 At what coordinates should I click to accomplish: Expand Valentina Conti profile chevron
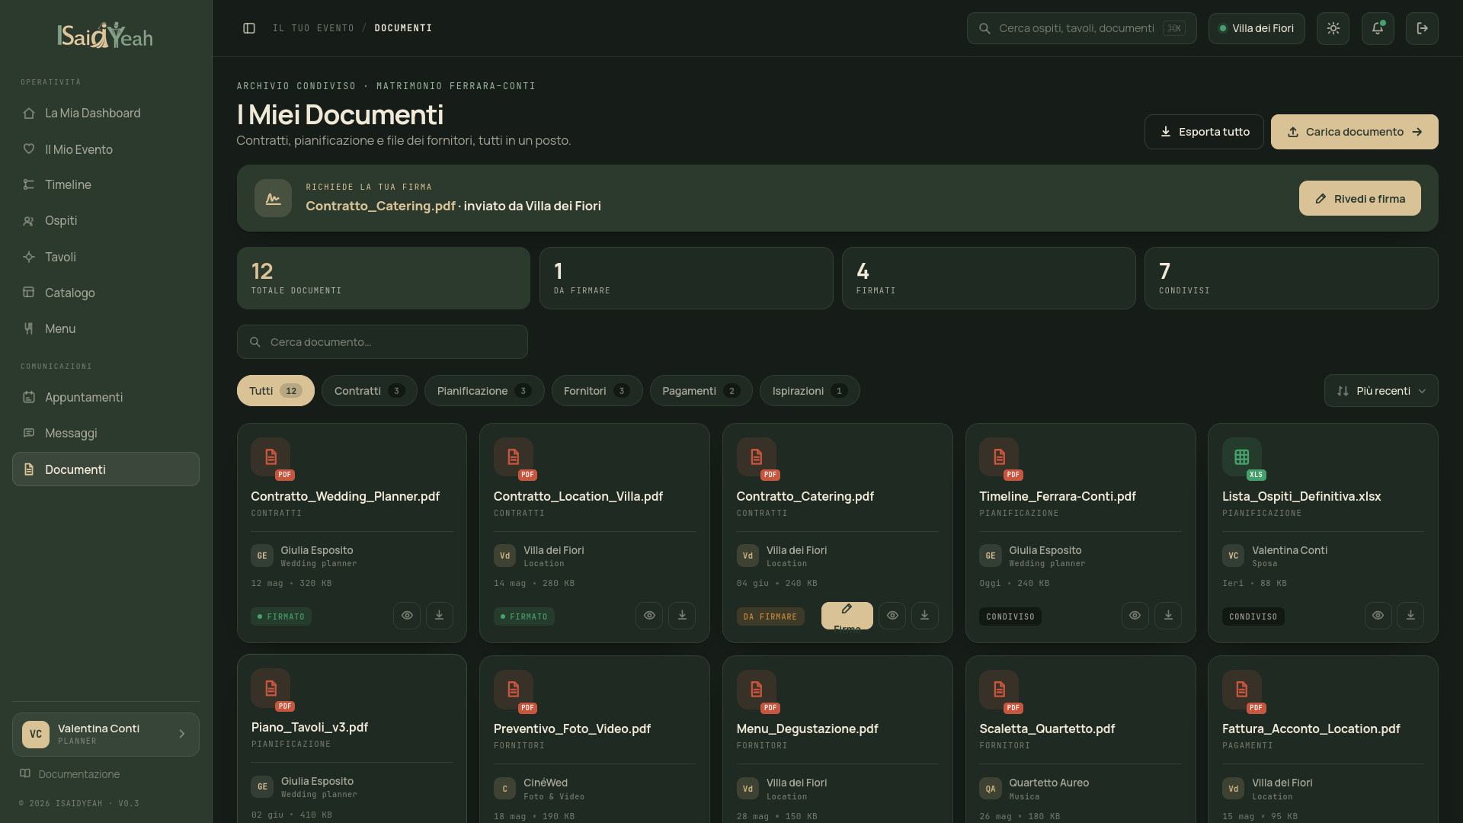182,734
